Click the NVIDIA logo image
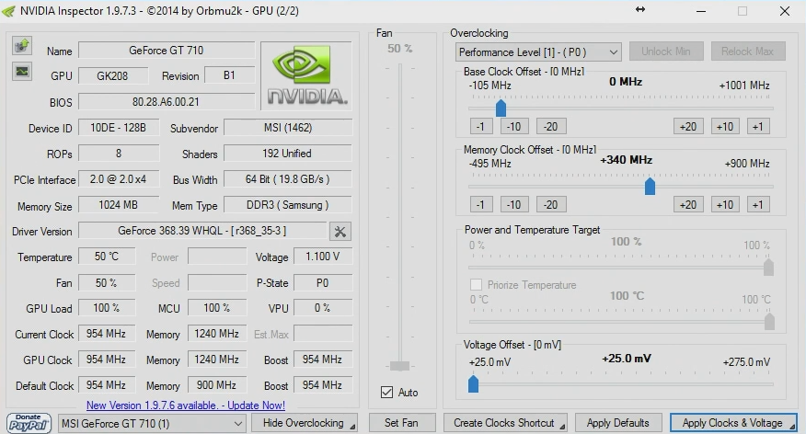The height and width of the screenshot is (434, 806). click(306, 76)
